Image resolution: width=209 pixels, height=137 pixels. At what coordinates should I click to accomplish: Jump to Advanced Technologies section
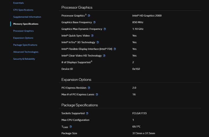[26, 52]
